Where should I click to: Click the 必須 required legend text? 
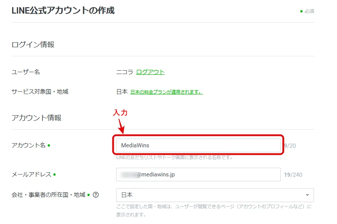pos(309,11)
